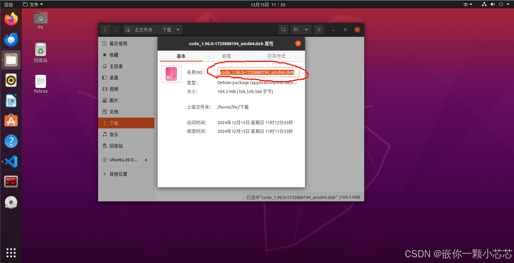Click the 访问时间 value 11时12分03秒
Image resolution: width=514 pixels, height=263 pixels.
click(255, 123)
